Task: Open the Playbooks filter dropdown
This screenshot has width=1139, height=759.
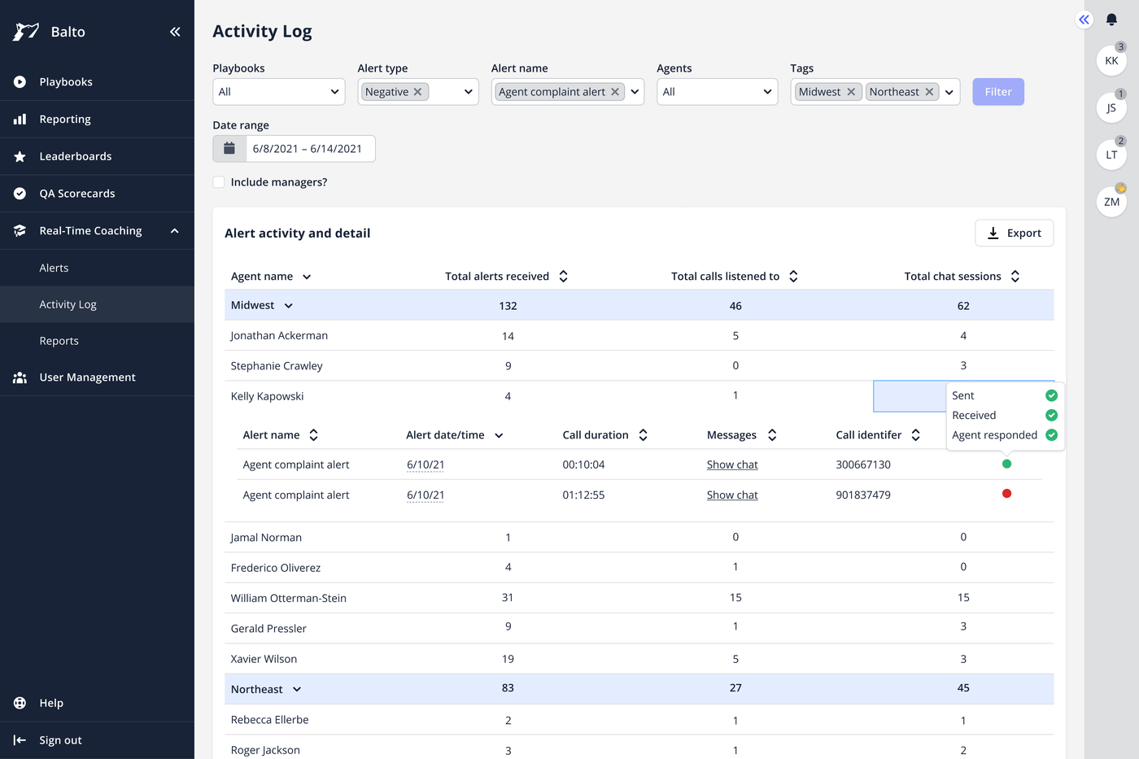Action: tap(278, 91)
